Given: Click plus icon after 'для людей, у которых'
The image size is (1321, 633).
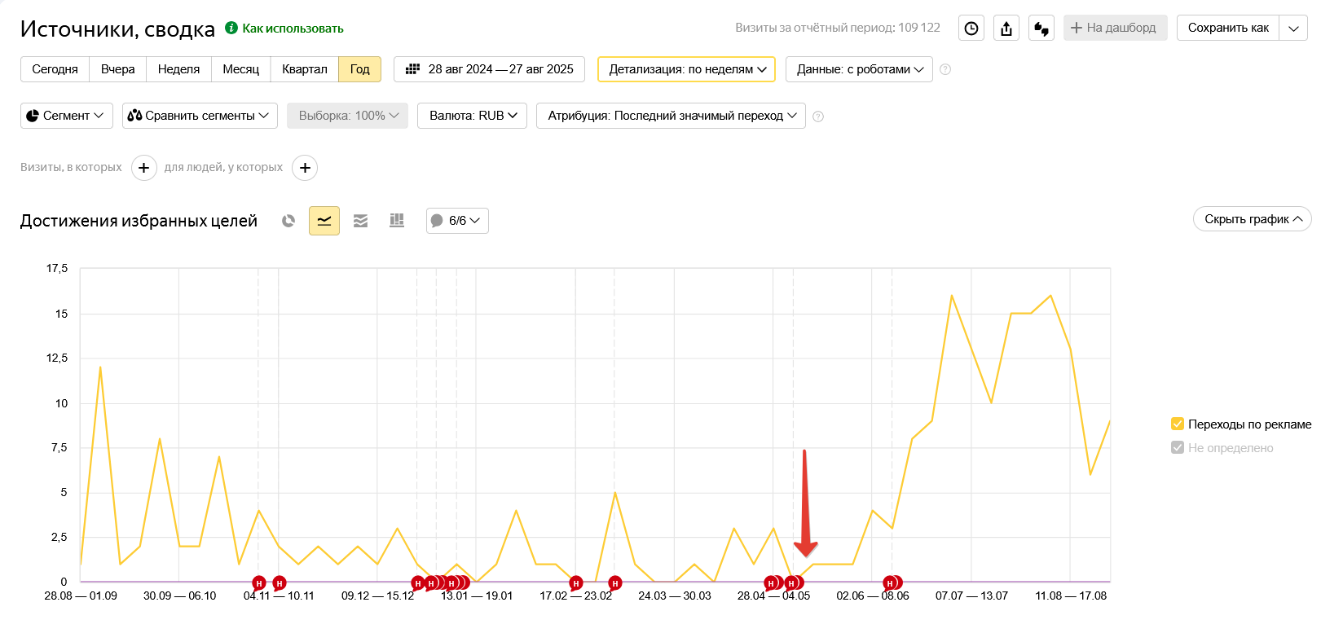Looking at the screenshot, I should pyautogui.click(x=305, y=168).
